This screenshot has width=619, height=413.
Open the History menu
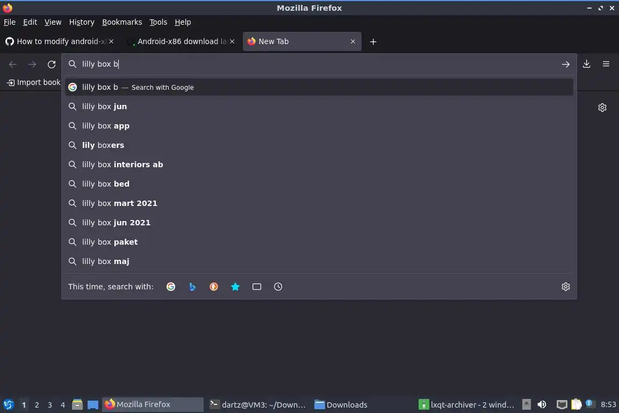(x=82, y=22)
